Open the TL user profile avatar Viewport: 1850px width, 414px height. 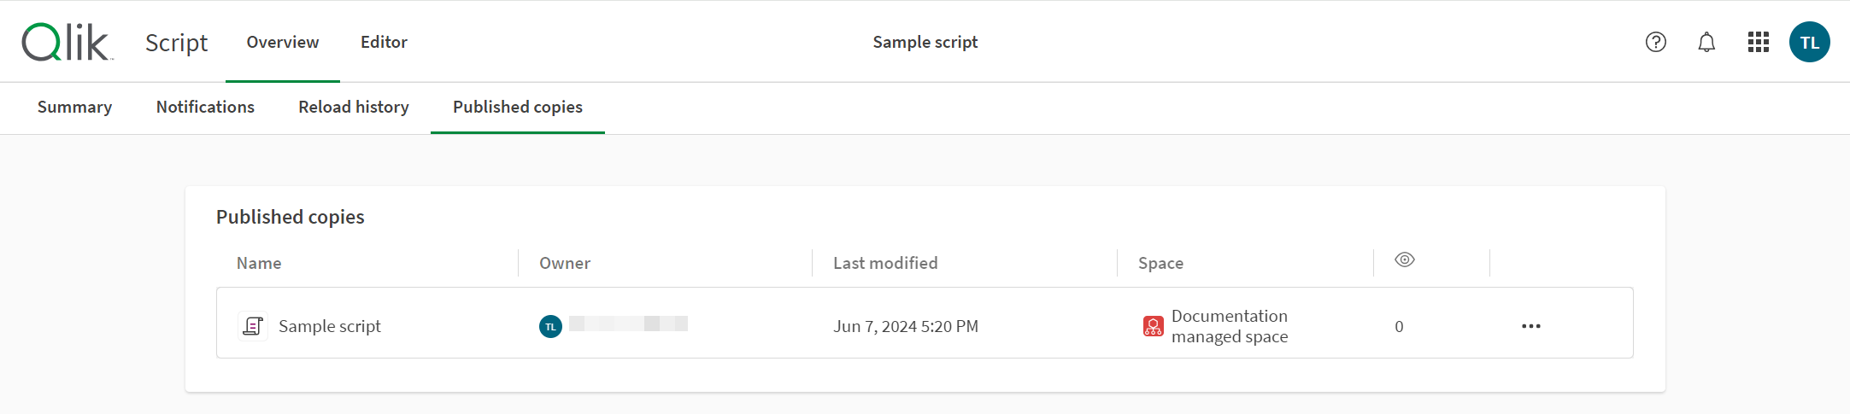click(x=1809, y=42)
